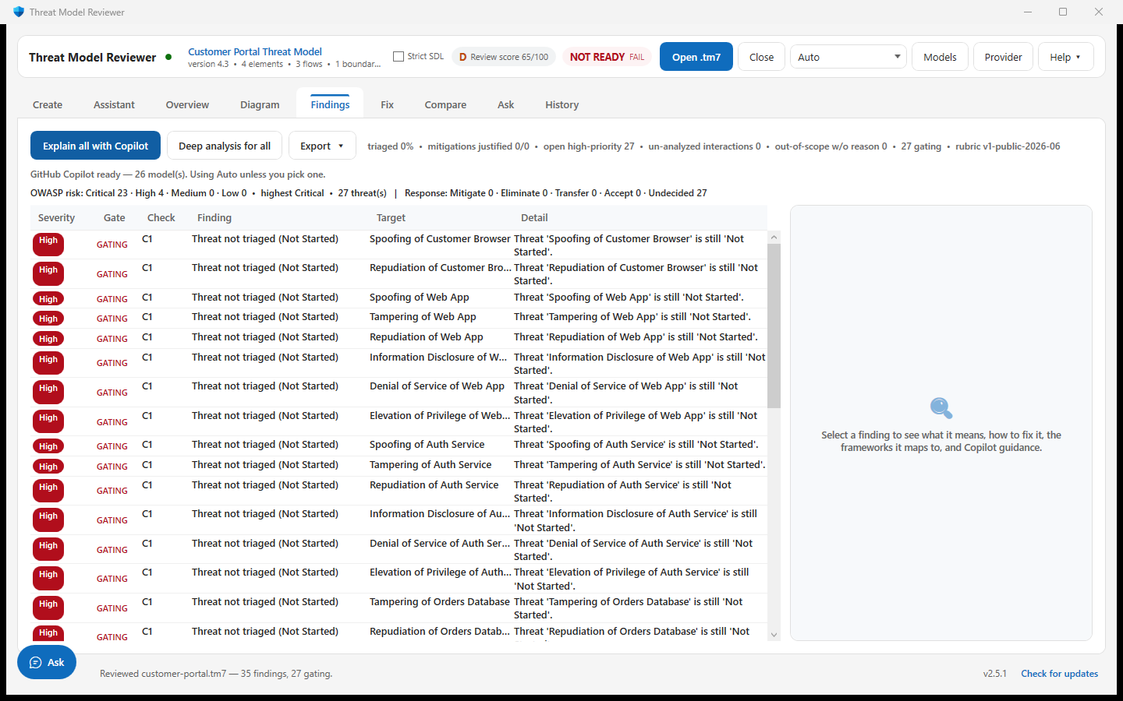The width and height of the screenshot is (1123, 701).
Task: Open the Compare tab
Action: pyautogui.click(x=445, y=104)
